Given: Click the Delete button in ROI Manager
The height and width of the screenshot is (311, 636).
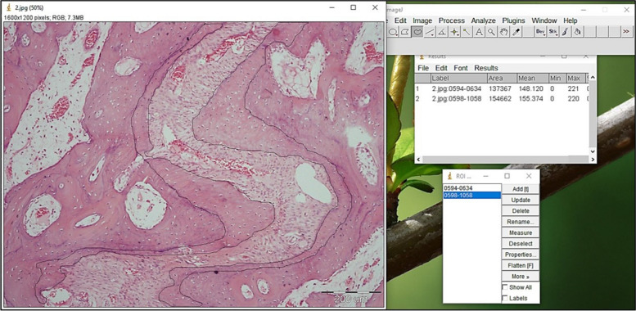Looking at the screenshot, I should pyautogui.click(x=521, y=211).
